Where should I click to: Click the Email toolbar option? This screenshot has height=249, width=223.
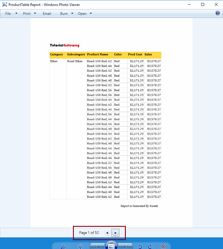[47, 14]
